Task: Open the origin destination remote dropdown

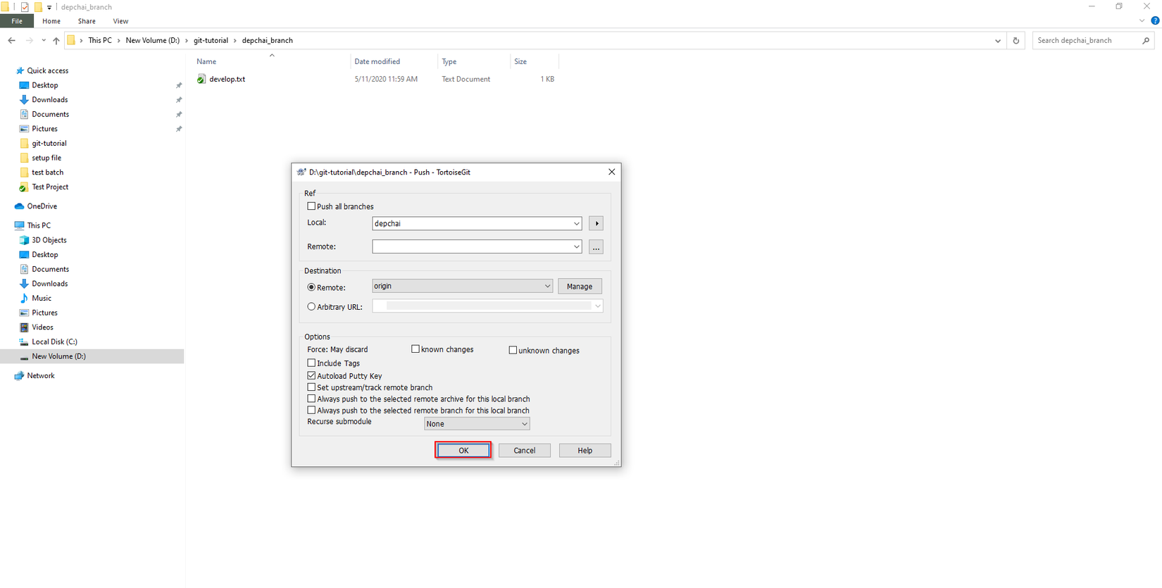Action: [547, 287]
